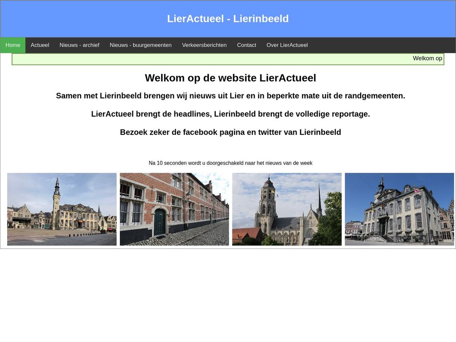The height and width of the screenshot is (342, 456).
Task: Select Nieuws - buurgemeenten in navbar
Action: point(140,45)
